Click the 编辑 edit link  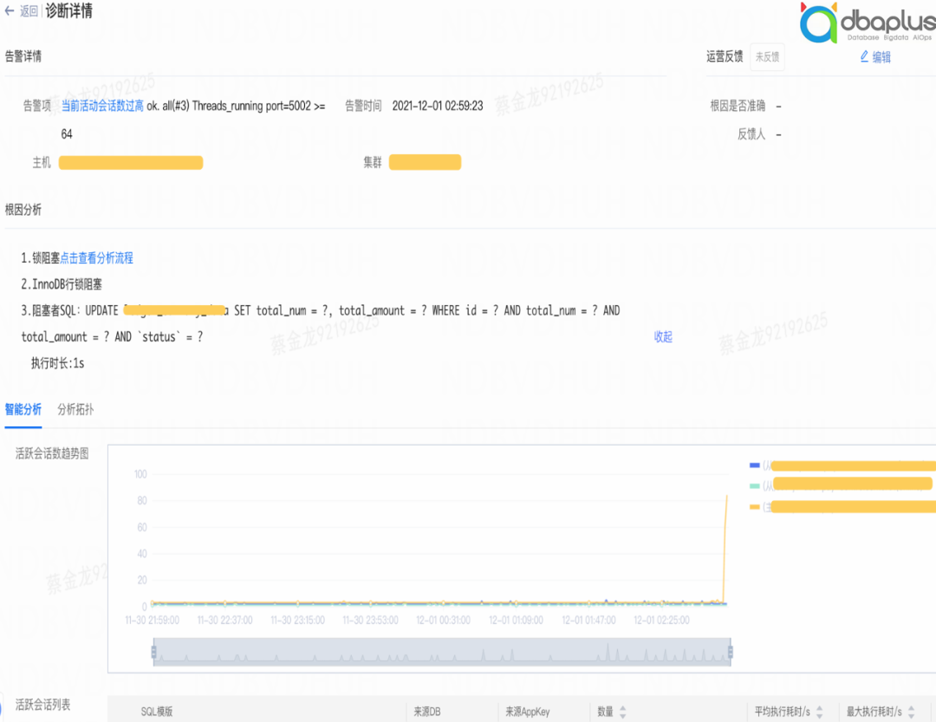point(881,57)
